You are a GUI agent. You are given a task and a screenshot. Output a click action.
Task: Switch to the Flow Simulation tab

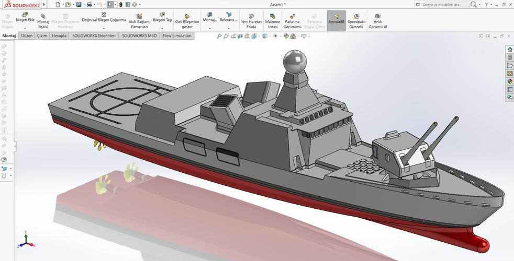tap(177, 36)
